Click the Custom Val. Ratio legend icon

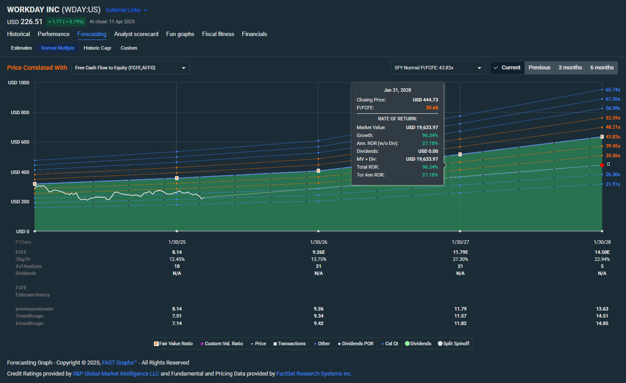(x=202, y=343)
